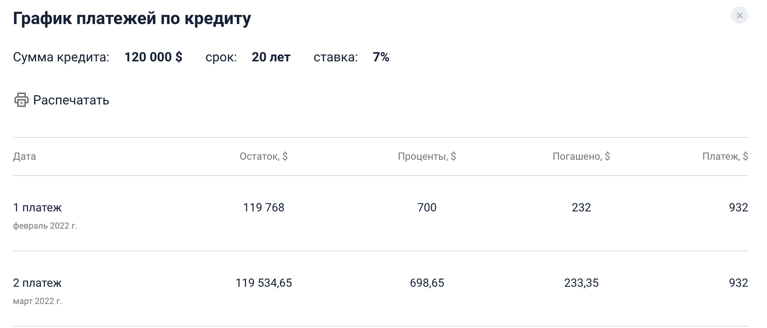Click the Проценты, $ column header

click(427, 156)
